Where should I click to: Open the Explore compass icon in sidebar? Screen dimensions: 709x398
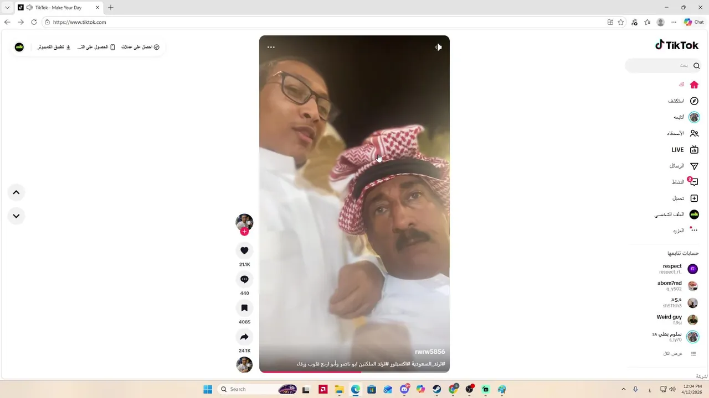click(x=694, y=101)
